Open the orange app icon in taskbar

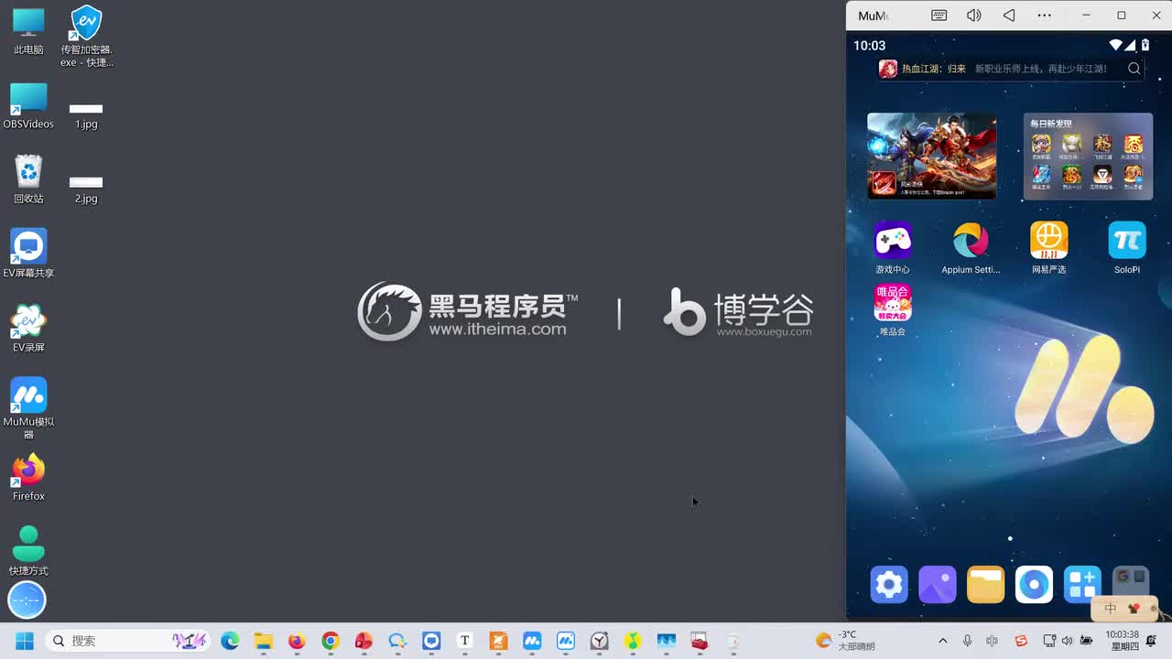tap(498, 641)
